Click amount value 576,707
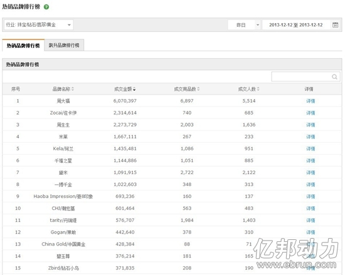The height and width of the screenshot is (275, 345). click(125, 221)
